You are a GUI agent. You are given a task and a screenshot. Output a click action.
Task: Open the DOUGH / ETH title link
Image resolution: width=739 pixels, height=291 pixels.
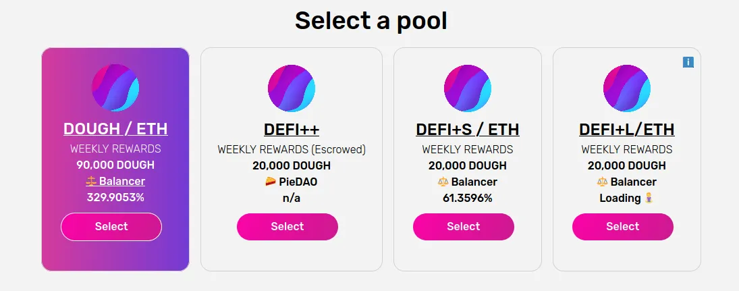coord(115,129)
